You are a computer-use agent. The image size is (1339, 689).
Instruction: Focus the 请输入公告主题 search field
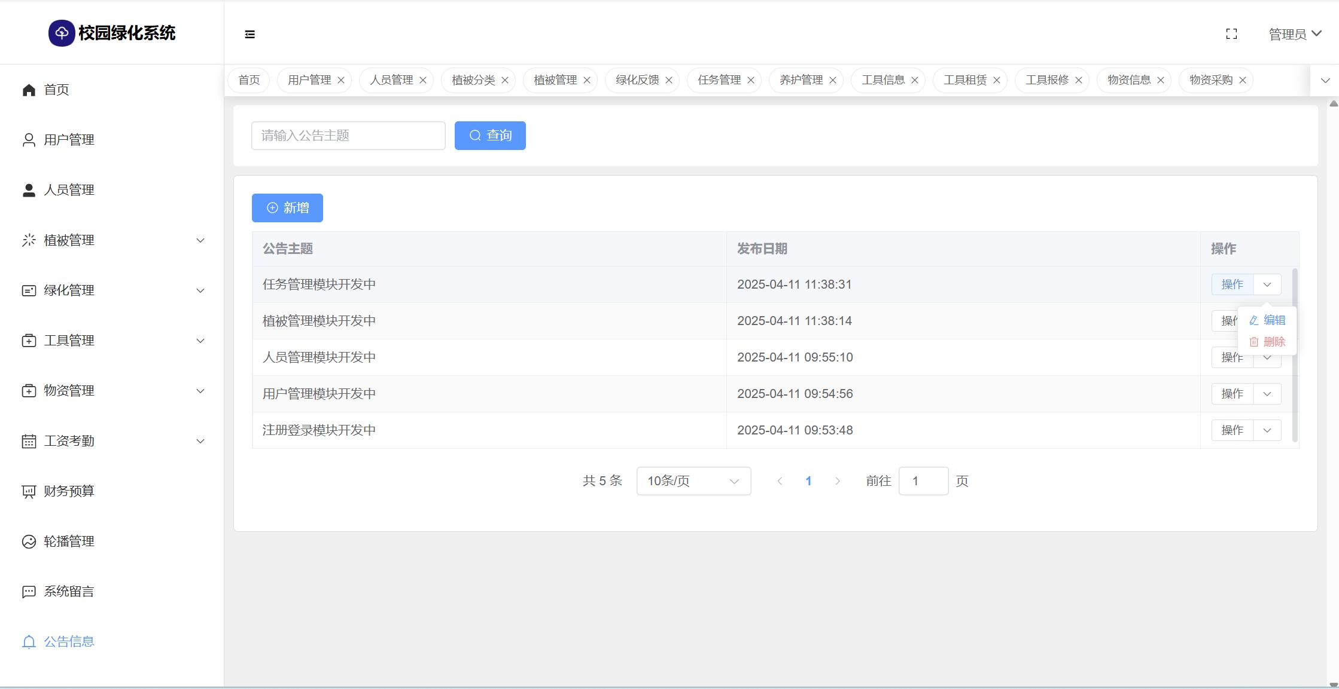tap(348, 136)
